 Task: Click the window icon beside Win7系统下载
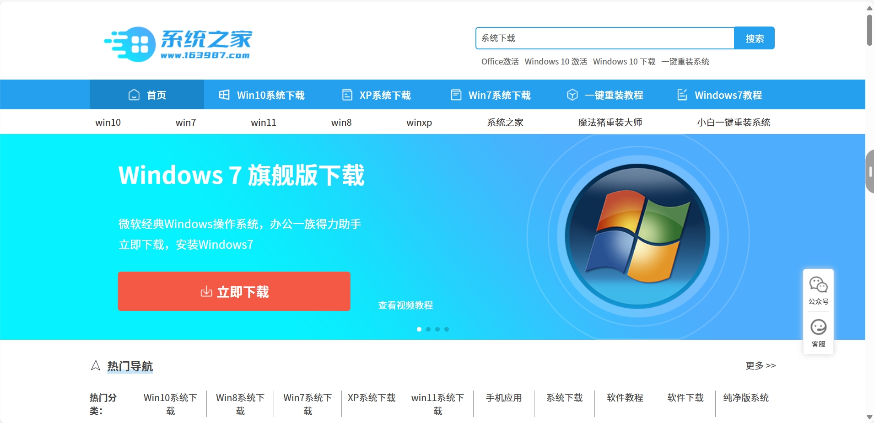[x=456, y=95]
